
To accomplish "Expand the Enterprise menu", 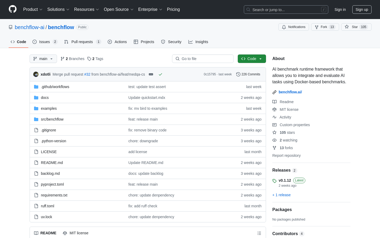I will coord(150,10).
